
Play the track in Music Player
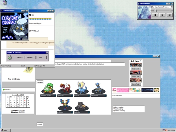pyautogui.click(x=162, y=15)
